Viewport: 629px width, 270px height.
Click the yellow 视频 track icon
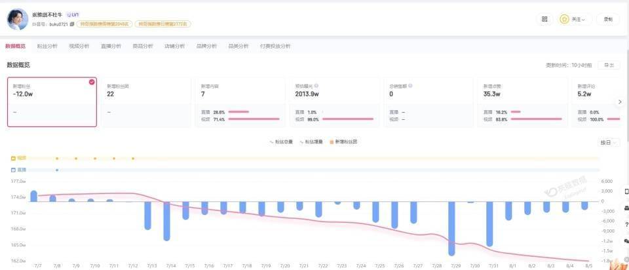coord(13,159)
